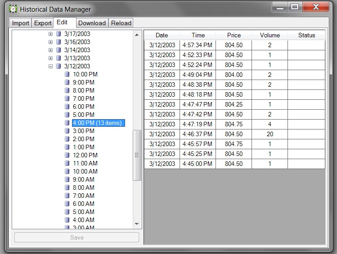Switch to the Edit tab

pos(64,22)
